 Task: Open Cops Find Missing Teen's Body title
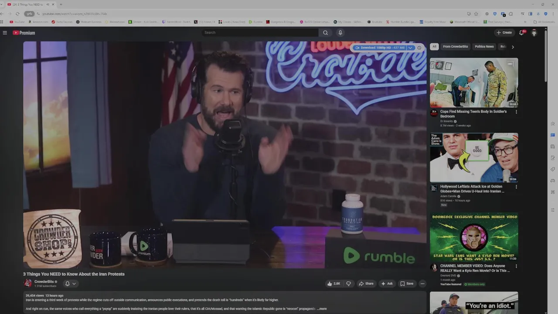pyautogui.click(x=473, y=114)
